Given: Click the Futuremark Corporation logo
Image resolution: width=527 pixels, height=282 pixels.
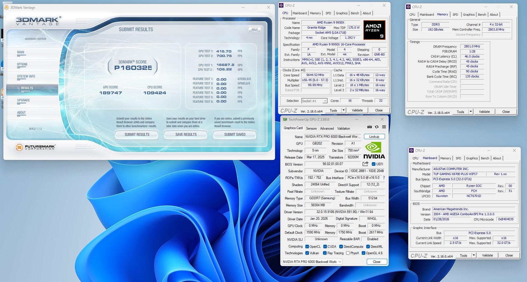Looking at the screenshot, I should tap(36, 147).
